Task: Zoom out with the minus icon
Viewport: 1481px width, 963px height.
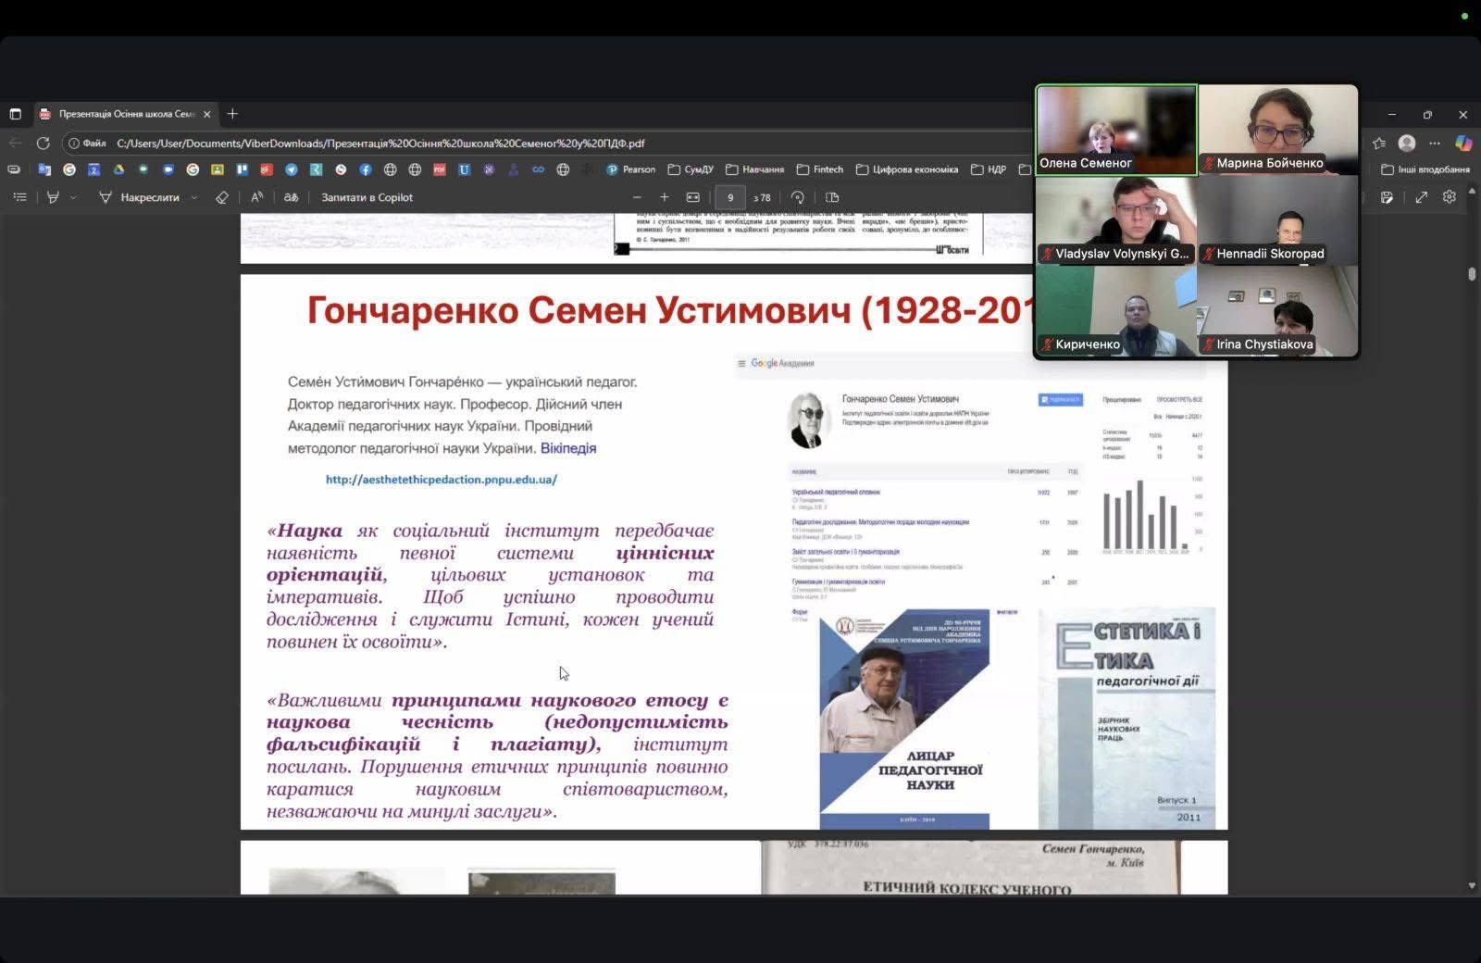Action: [637, 197]
